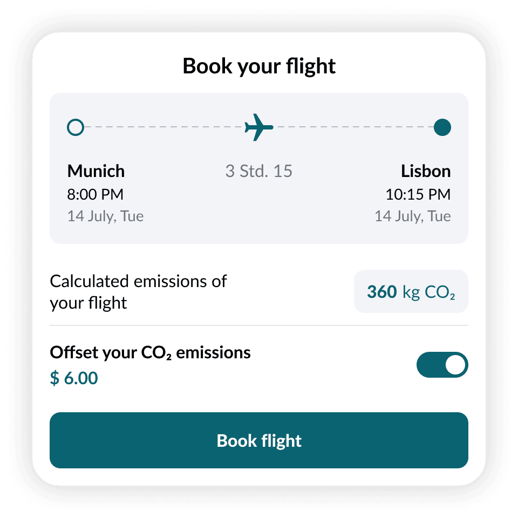Click the 8:00 PM departure time
Viewport: 518px width, 518px height.
(96, 194)
